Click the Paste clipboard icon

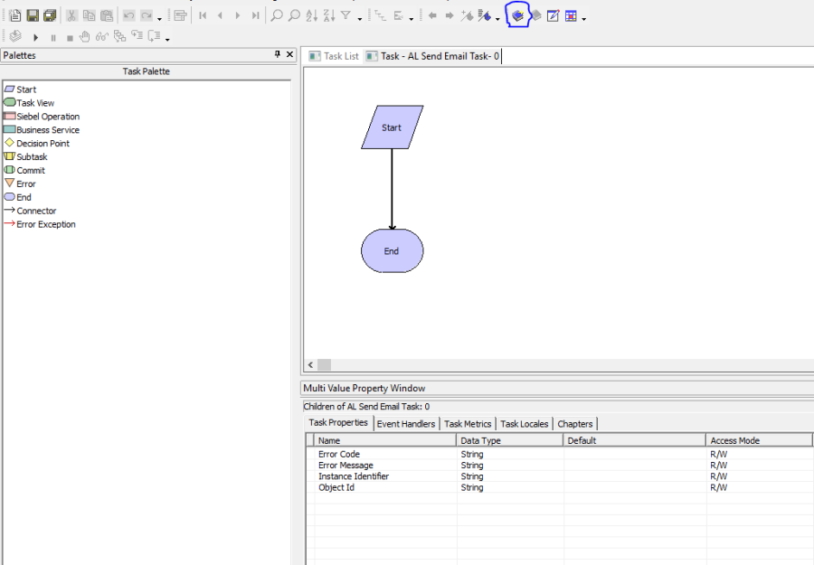(107, 16)
